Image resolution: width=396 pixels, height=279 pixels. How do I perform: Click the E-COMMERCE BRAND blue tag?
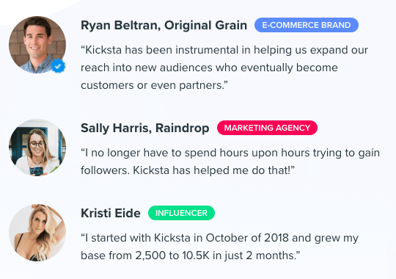click(x=307, y=25)
